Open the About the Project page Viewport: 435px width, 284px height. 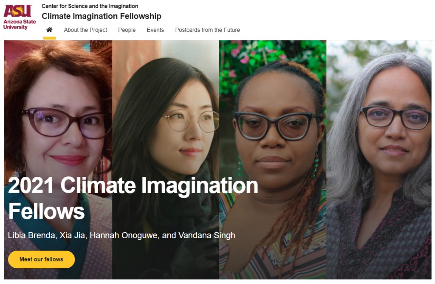pyautogui.click(x=85, y=30)
